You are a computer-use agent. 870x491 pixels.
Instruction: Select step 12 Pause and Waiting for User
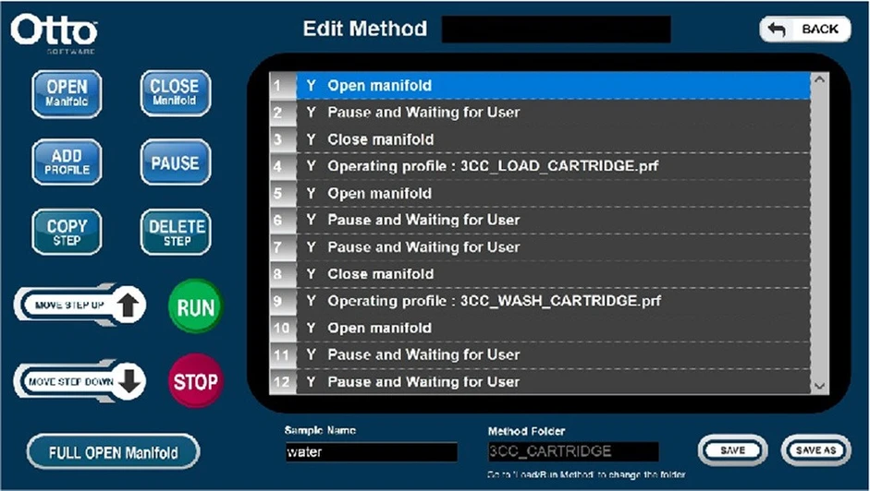[540, 382]
